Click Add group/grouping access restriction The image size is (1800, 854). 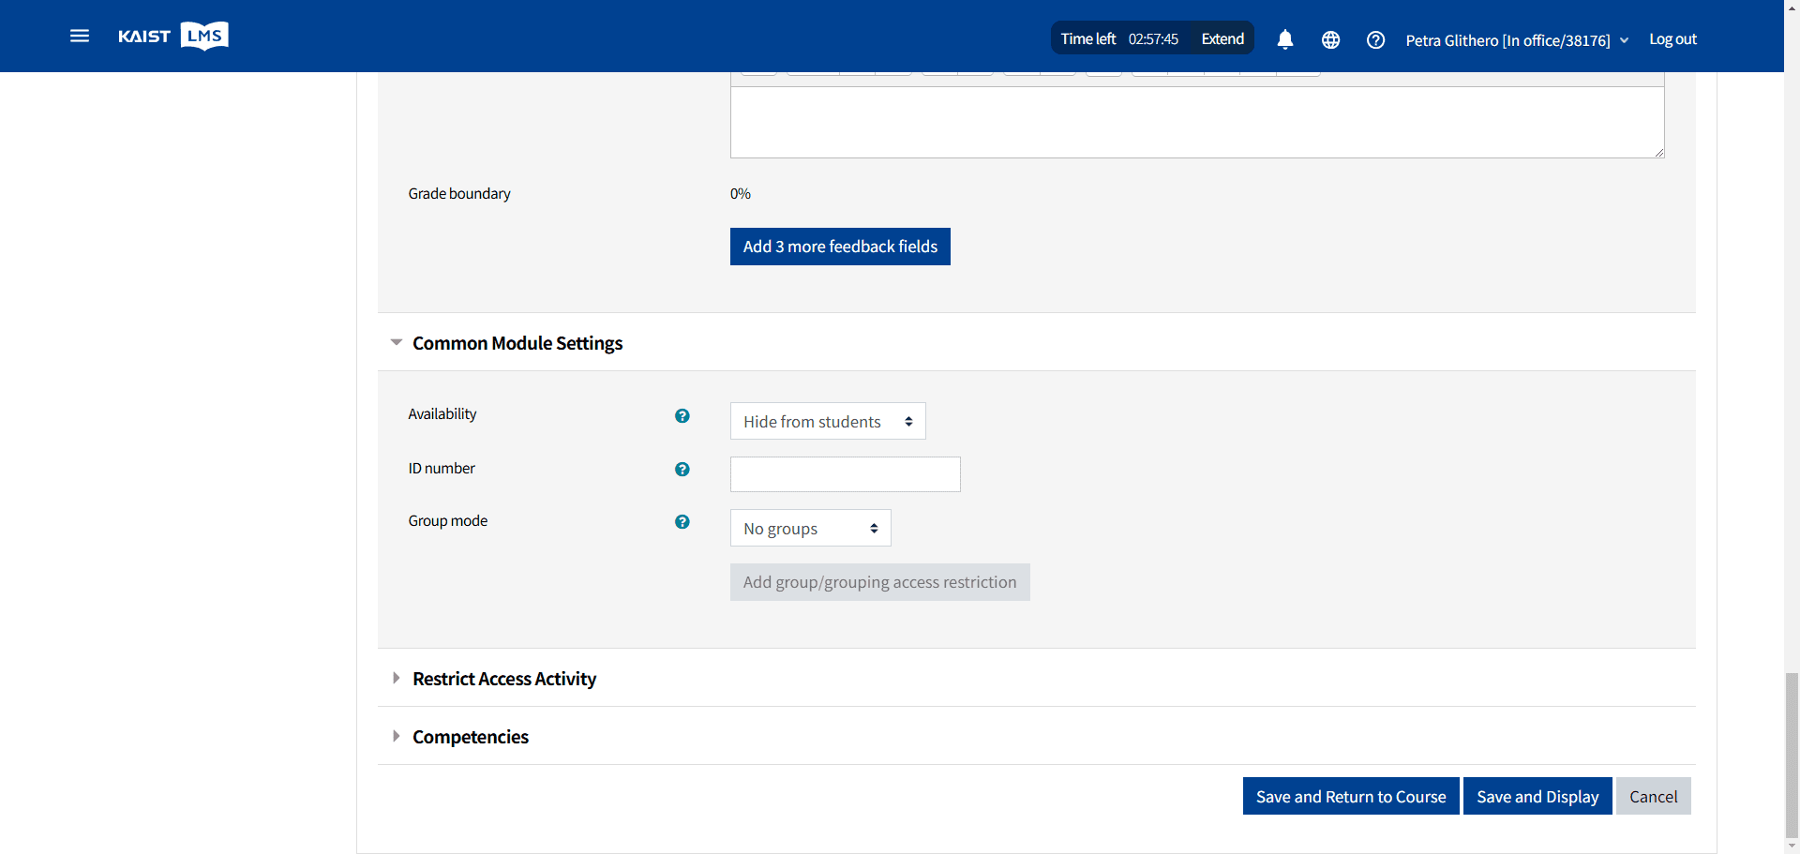coord(880,582)
